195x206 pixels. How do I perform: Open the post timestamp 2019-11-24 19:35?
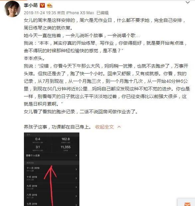click(40, 13)
